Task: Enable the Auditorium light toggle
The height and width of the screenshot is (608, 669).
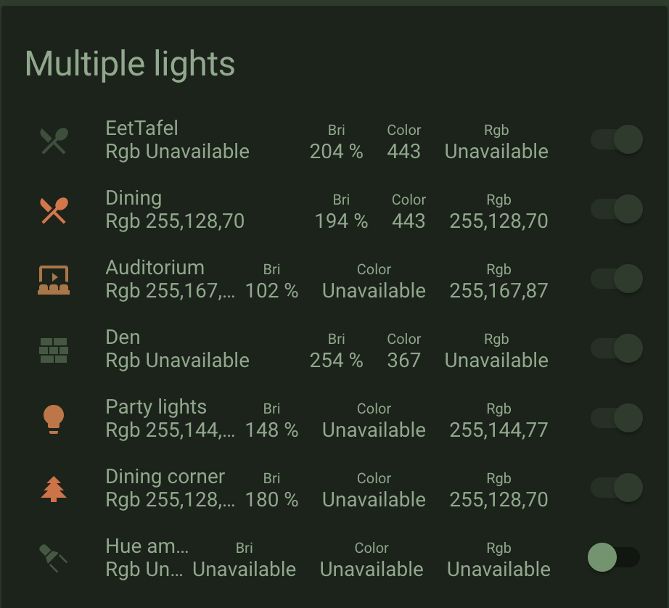Action: coord(615,279)
